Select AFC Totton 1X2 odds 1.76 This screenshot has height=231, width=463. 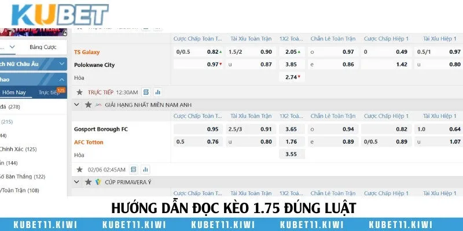click(x=291, y=142)
